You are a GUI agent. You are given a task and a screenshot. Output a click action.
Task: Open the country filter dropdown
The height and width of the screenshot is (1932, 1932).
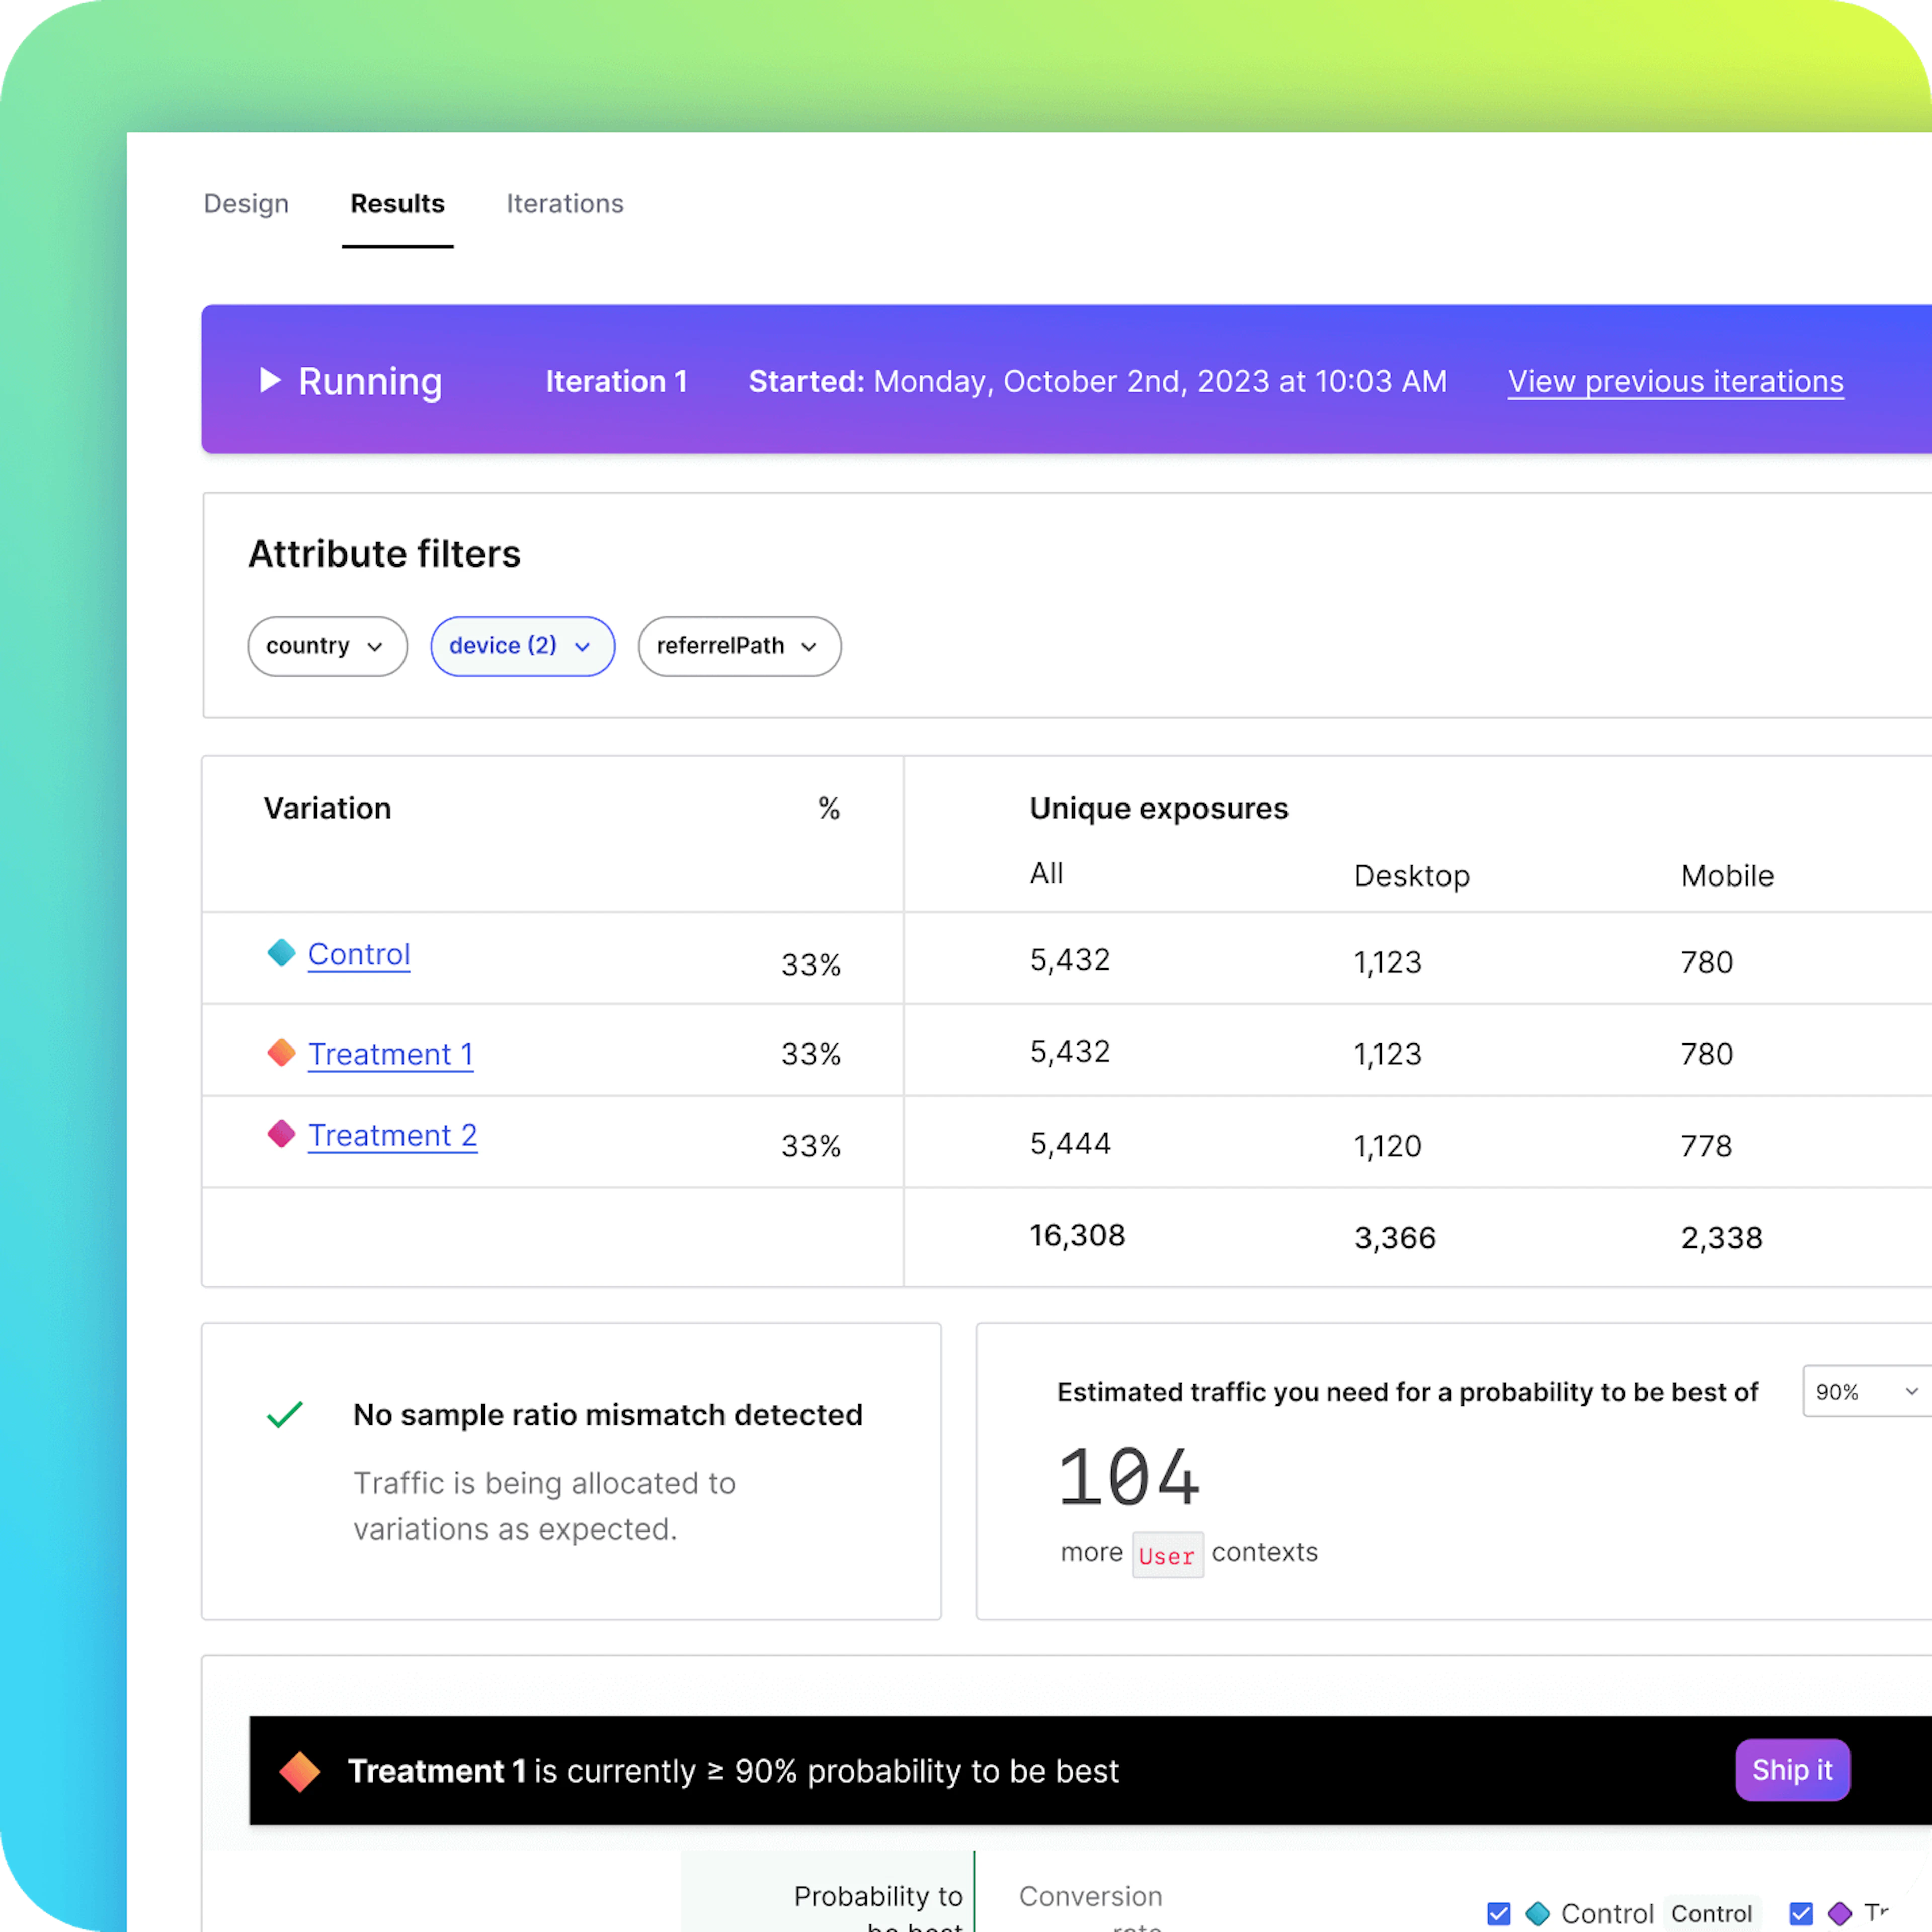coord(327,646)
